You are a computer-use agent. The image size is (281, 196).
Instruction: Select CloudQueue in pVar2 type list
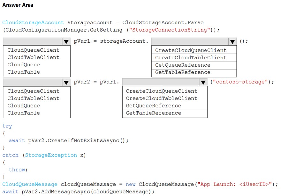37,106
